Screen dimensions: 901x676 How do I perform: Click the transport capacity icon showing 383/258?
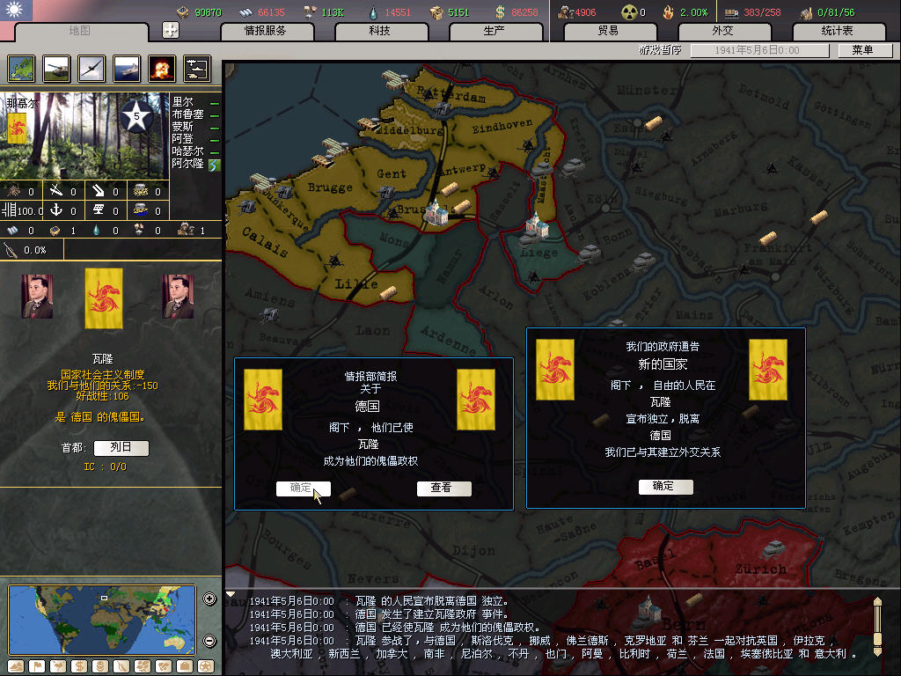[x=731, y=12]
